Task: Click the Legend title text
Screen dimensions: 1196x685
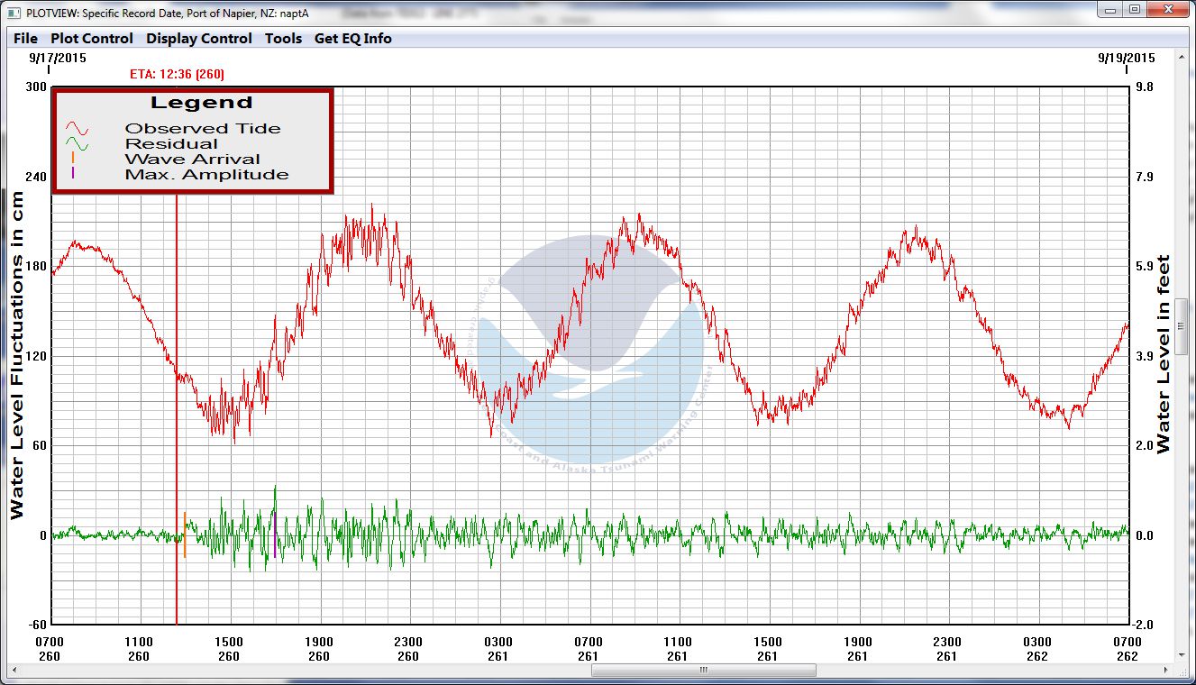Action: [x=201, y=103]
